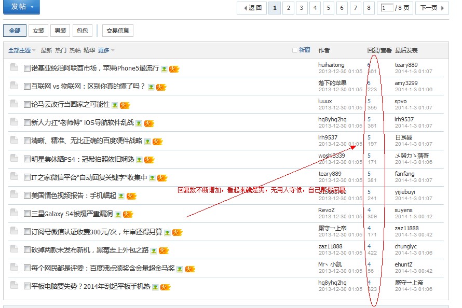462x308 pixels.
Task: Filter threads by 热帖
Action: (75, 50)
